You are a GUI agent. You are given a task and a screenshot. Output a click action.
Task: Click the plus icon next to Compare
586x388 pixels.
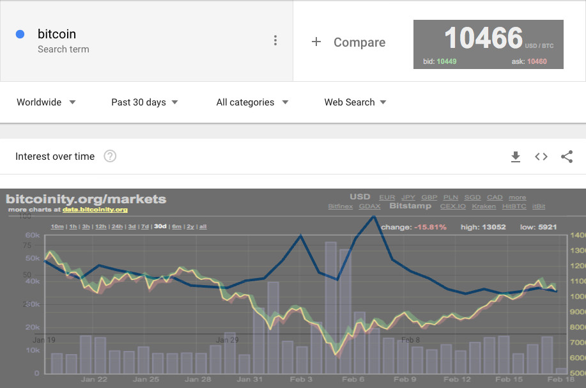tap(316, 42)
